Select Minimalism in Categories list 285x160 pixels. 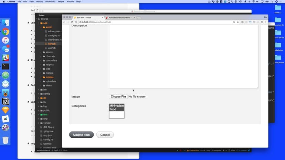coord(116,106)
